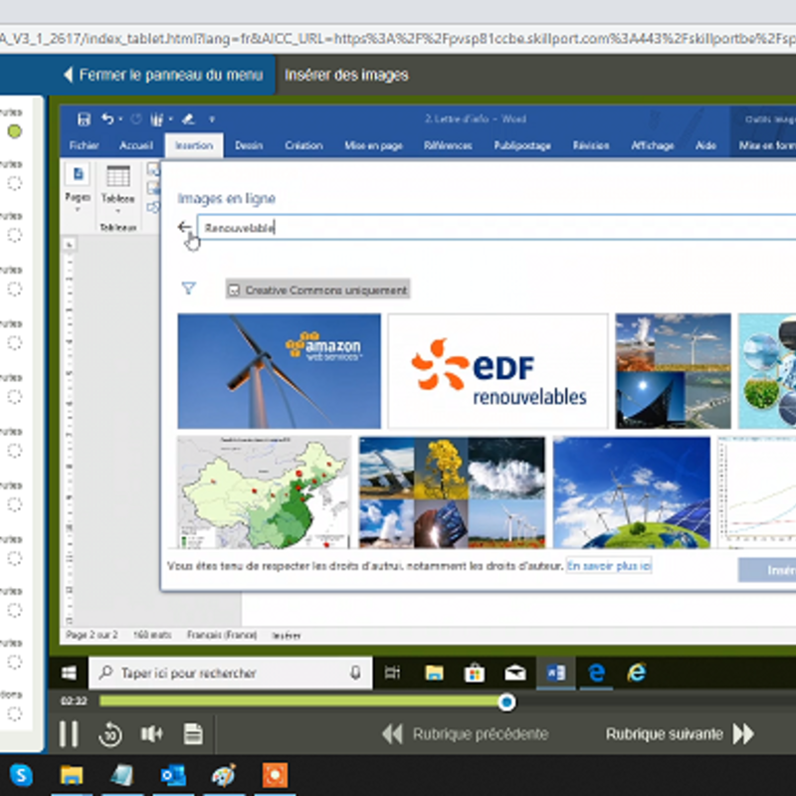Select the Amazon wind turbine image
This screenshot has height=796, width=796.
point(279,371)
